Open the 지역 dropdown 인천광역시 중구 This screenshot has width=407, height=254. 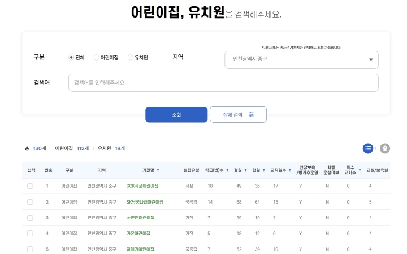point(301,60)
